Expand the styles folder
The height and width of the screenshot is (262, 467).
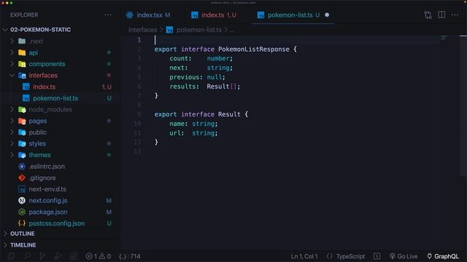coord(12,143)
